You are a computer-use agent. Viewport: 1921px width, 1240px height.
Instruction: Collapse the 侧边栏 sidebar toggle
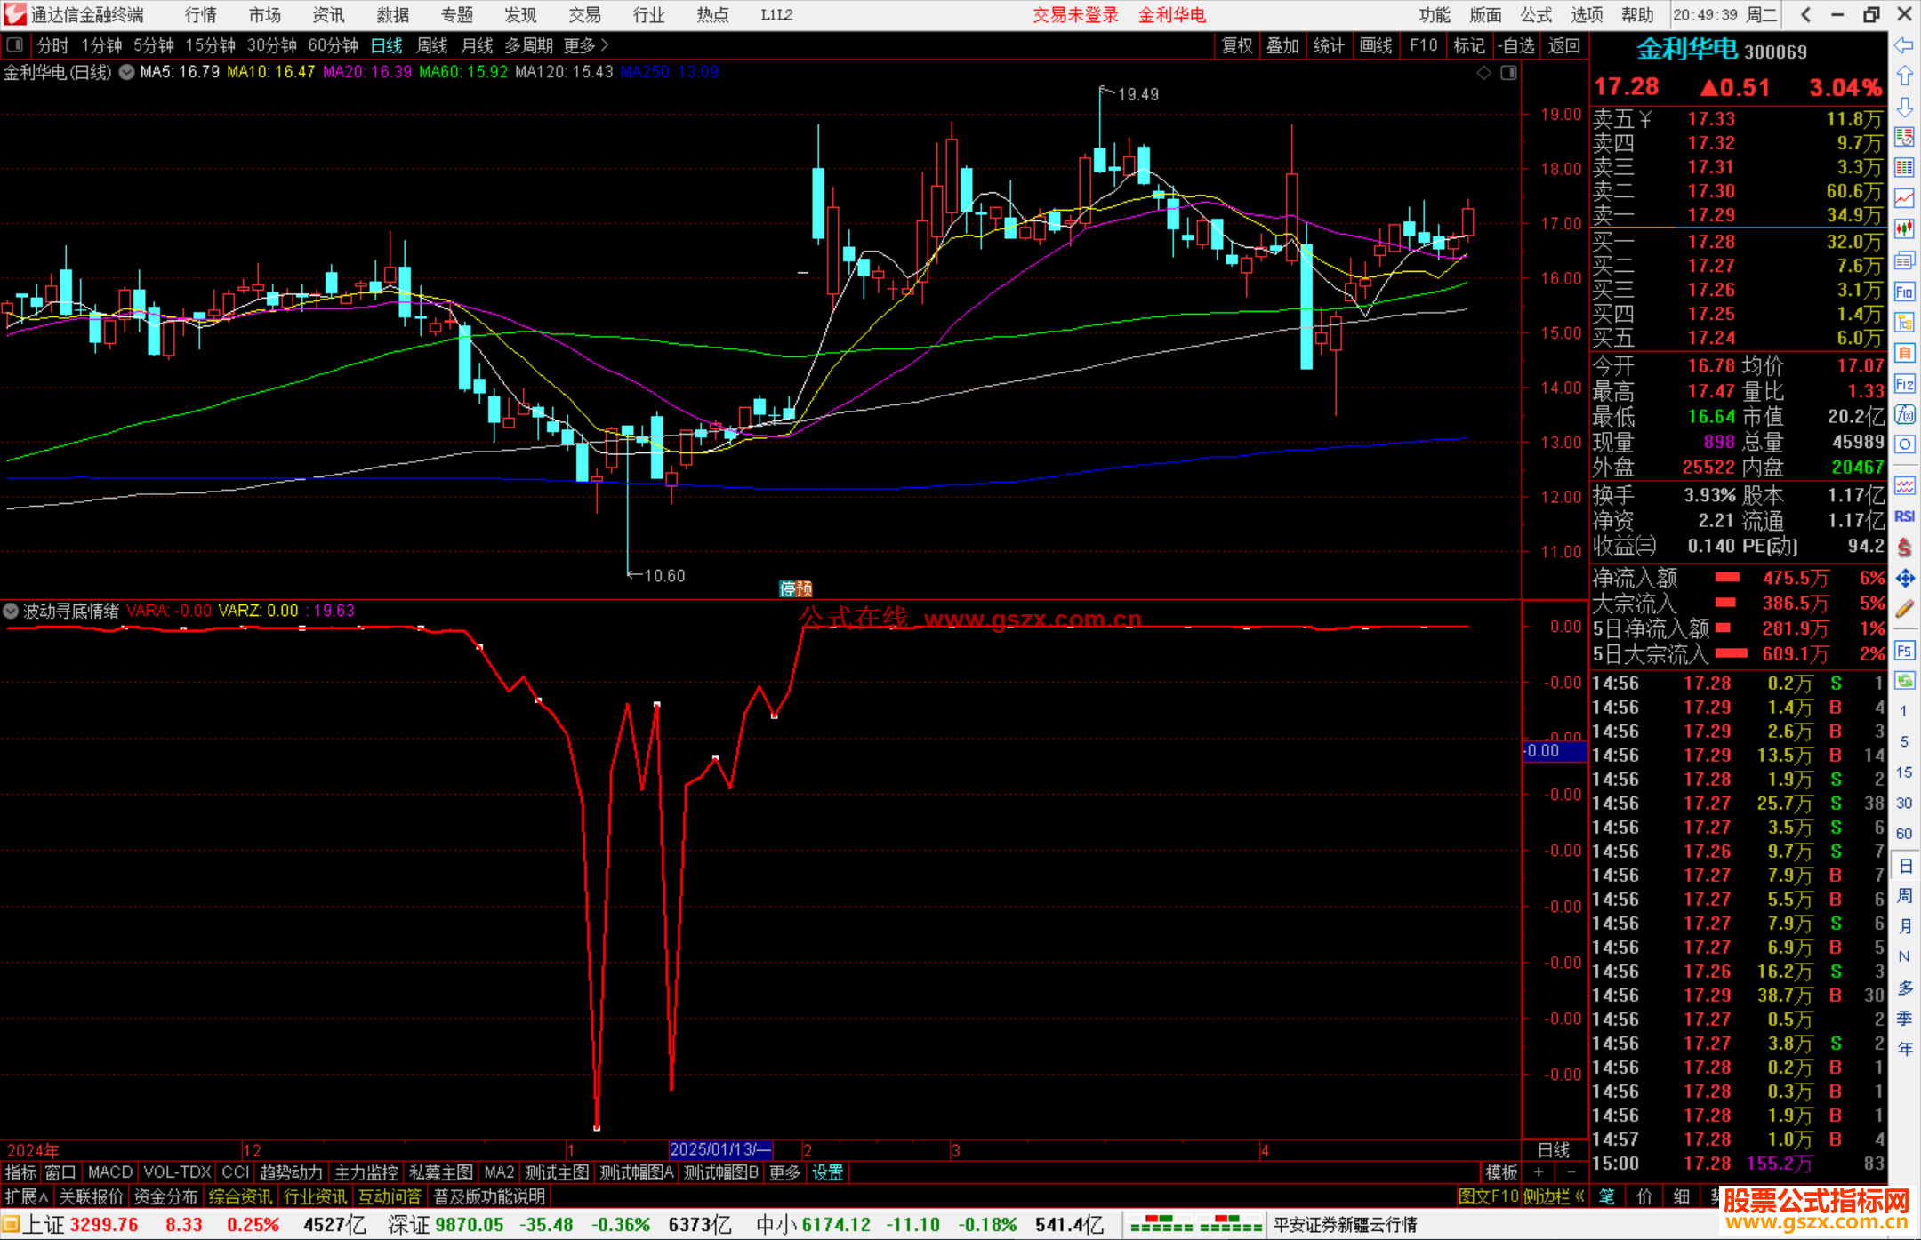click(x=1554, y=1196)
